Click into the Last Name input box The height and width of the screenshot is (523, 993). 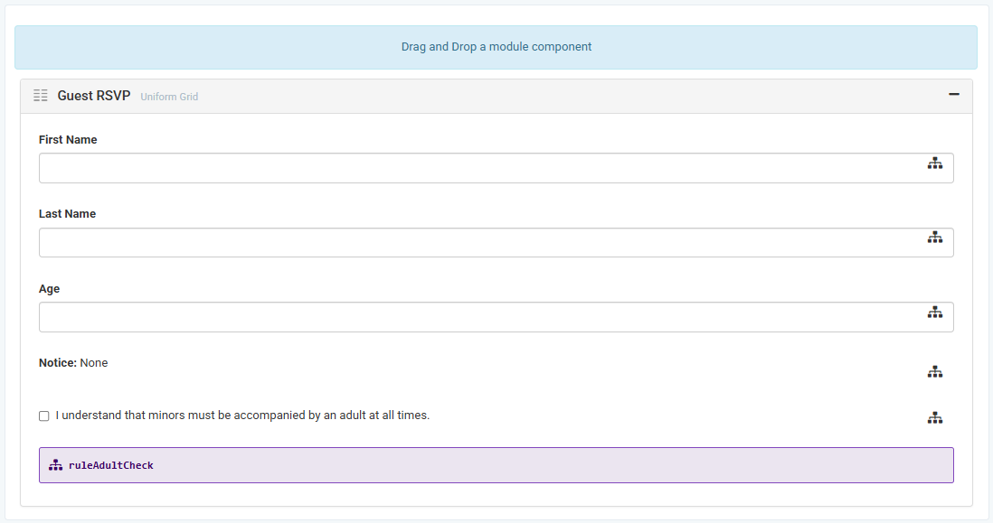(x=479, y=242)
